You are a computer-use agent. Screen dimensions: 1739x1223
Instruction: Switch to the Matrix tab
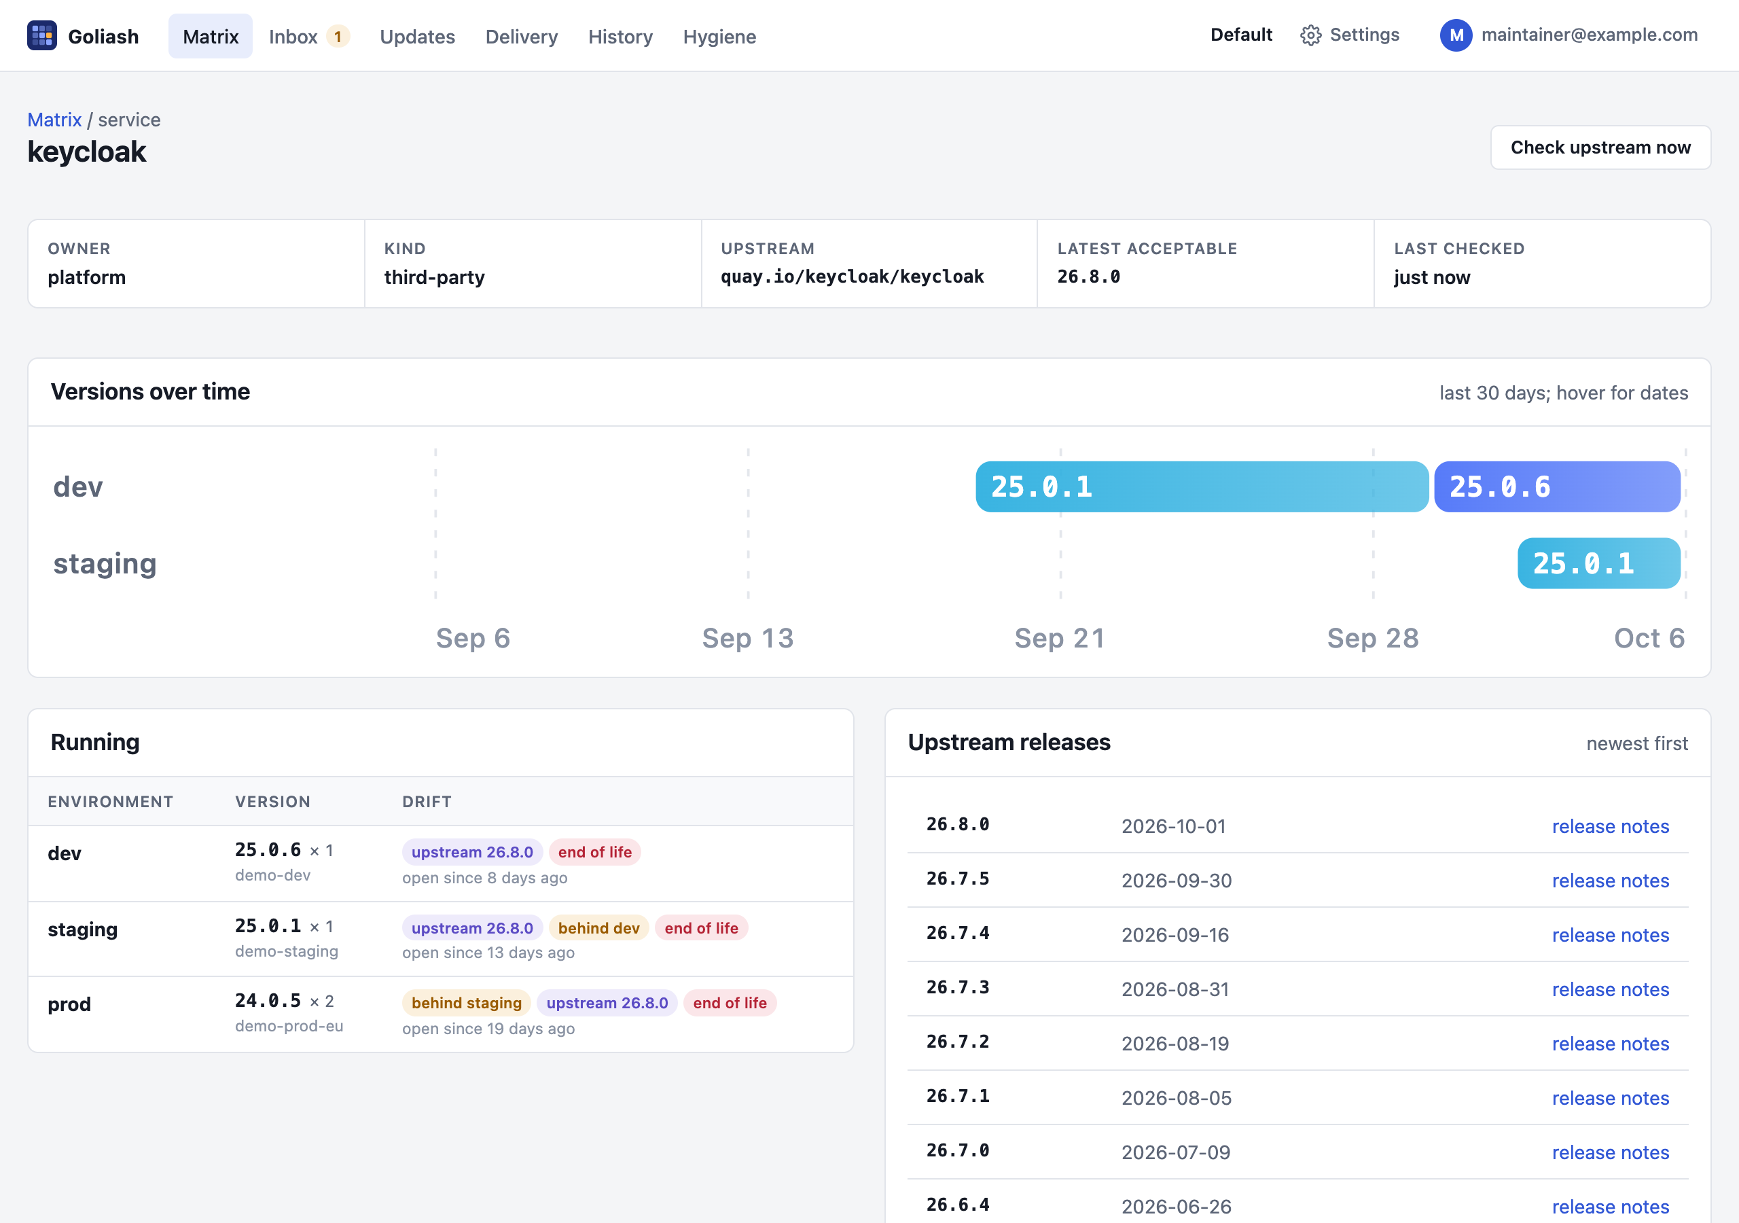click(211, 37)
